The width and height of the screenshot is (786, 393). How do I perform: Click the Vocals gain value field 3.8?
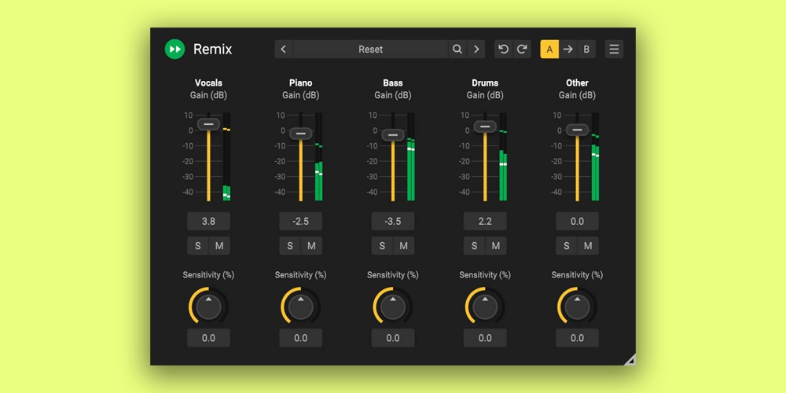point(208,222)
